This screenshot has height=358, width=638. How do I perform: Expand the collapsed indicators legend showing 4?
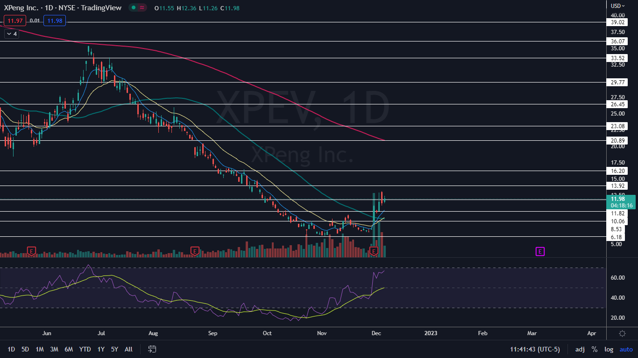click(x=12, y=34)
